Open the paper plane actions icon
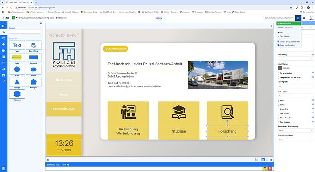 click(4, 69)
